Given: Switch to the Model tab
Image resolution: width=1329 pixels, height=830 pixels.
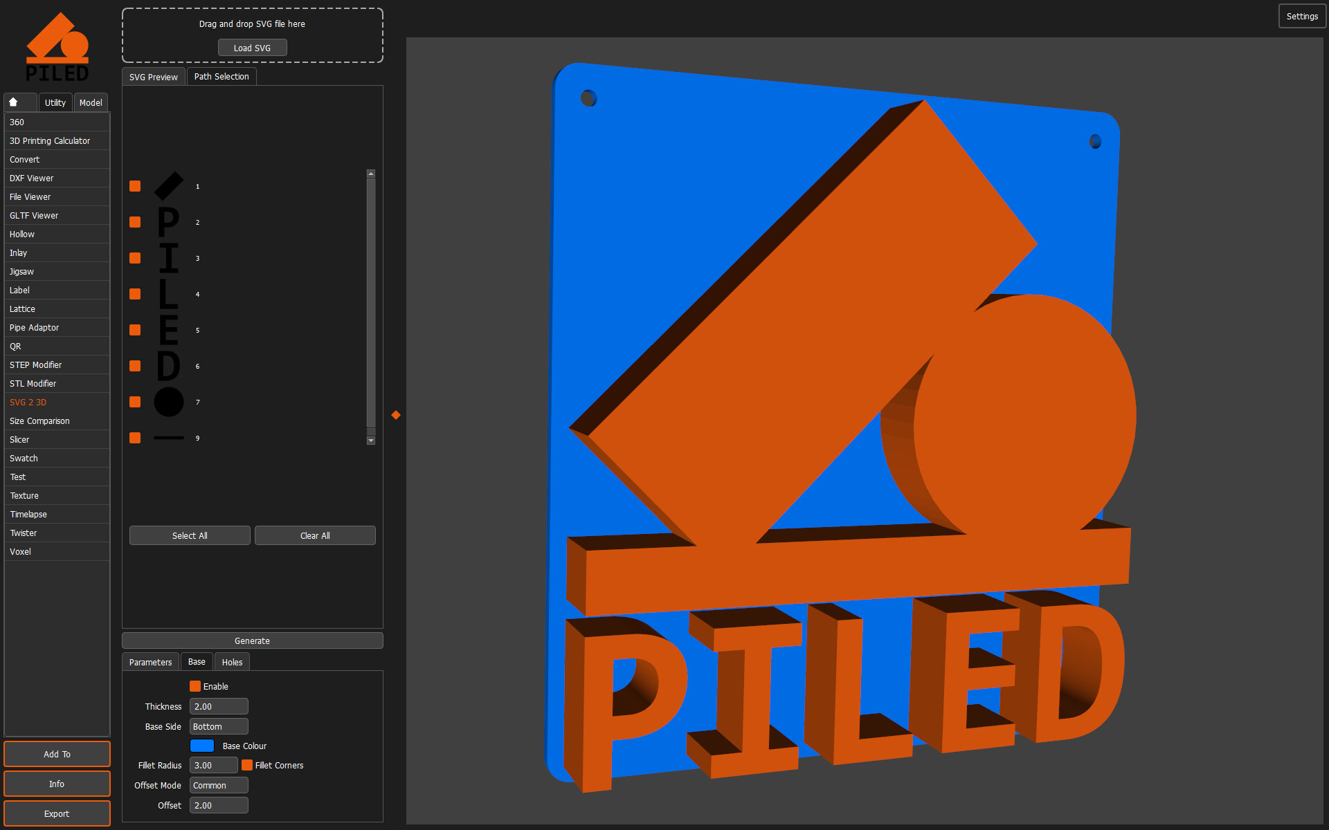Looking at the screenshot, I should tap(91, 102).
